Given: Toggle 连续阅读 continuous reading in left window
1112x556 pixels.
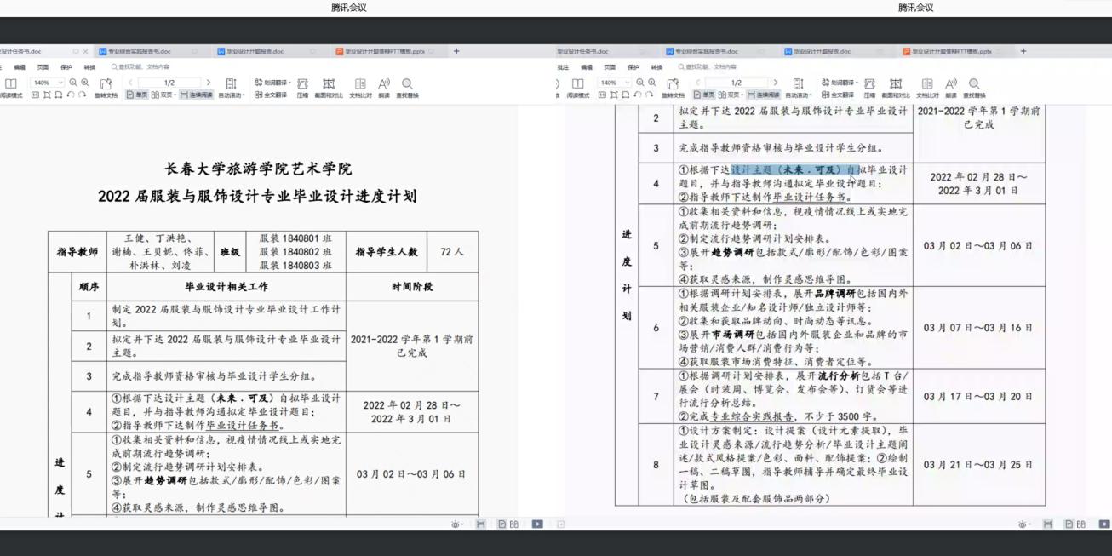Looking at the screenshot, I should [196, 95].
